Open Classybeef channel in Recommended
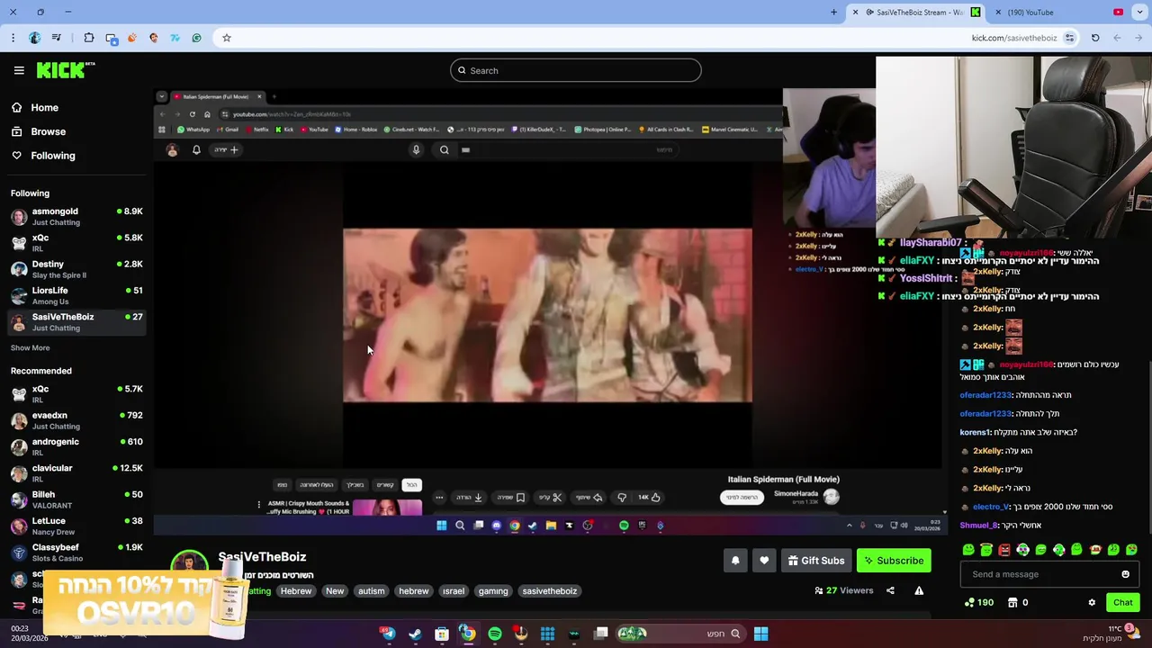The image size is (1152, 648). (x=76, y=552)
